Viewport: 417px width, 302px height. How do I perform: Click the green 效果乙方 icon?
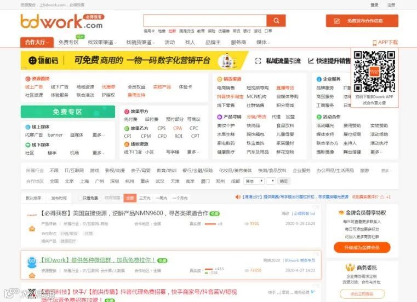[127, 129]
